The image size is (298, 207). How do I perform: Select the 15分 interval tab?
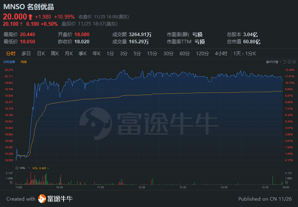pyautogui.click(x=152, y=54)
